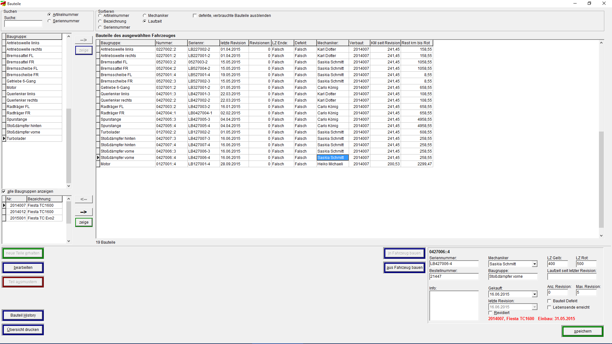Click in the Seriennummer field LB427006-4

coord(454,264)
